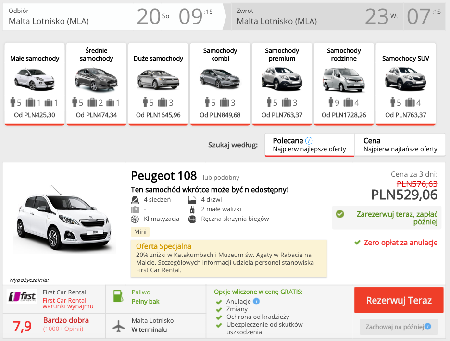Click the strikethrough price PLN576,63
The width and height of the screenshot is (450, 341).
click(x=417, y=184)
